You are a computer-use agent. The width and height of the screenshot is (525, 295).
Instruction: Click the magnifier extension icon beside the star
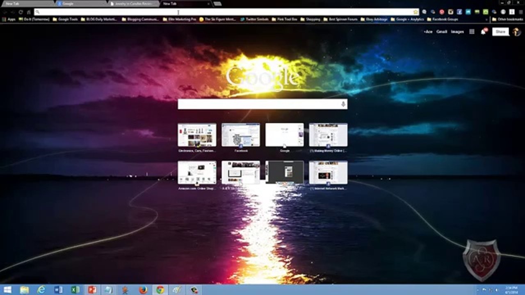pyautogui.click(x=425, y=12)
